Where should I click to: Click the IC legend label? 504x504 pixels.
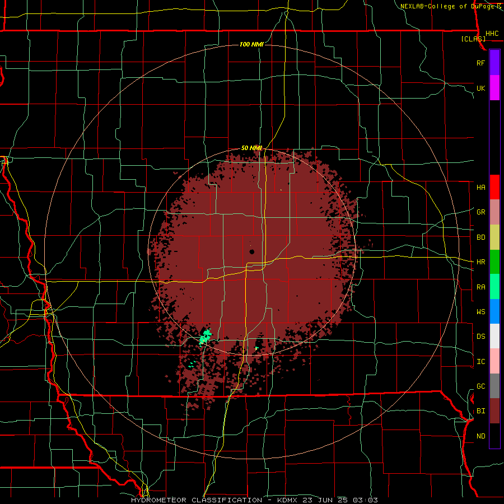pos(480,362)
